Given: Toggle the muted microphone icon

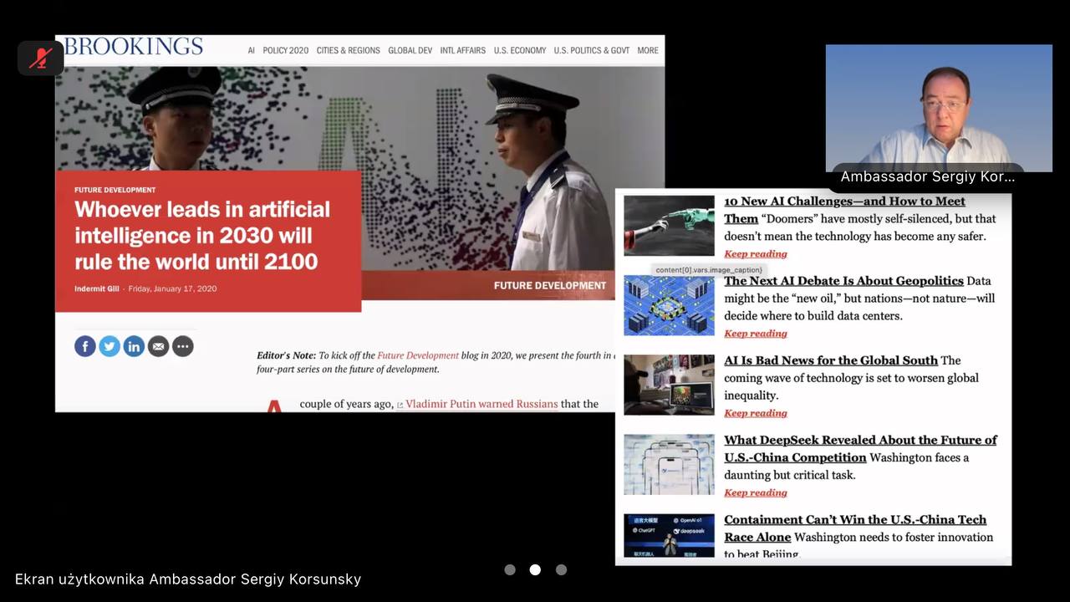Looking at the screenshot, I should point(40,58).
